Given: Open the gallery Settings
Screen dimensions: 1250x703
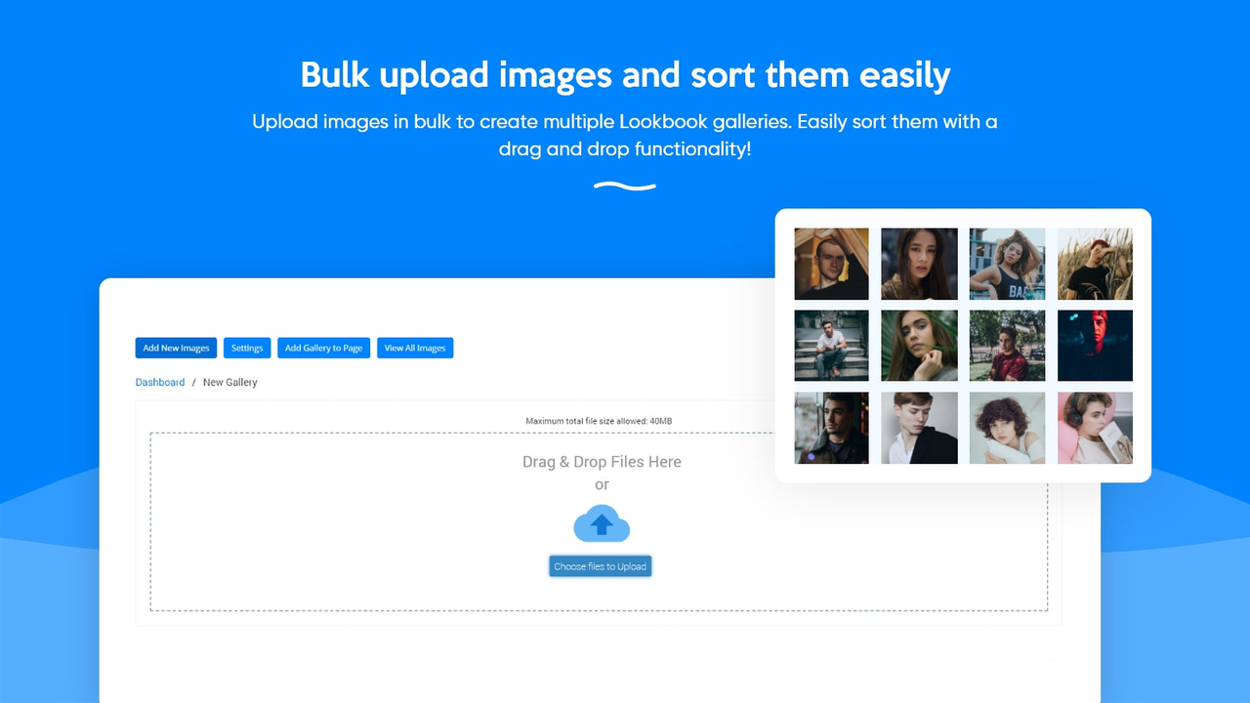Looking at the screenshot, I should click(x=246, y=348).
